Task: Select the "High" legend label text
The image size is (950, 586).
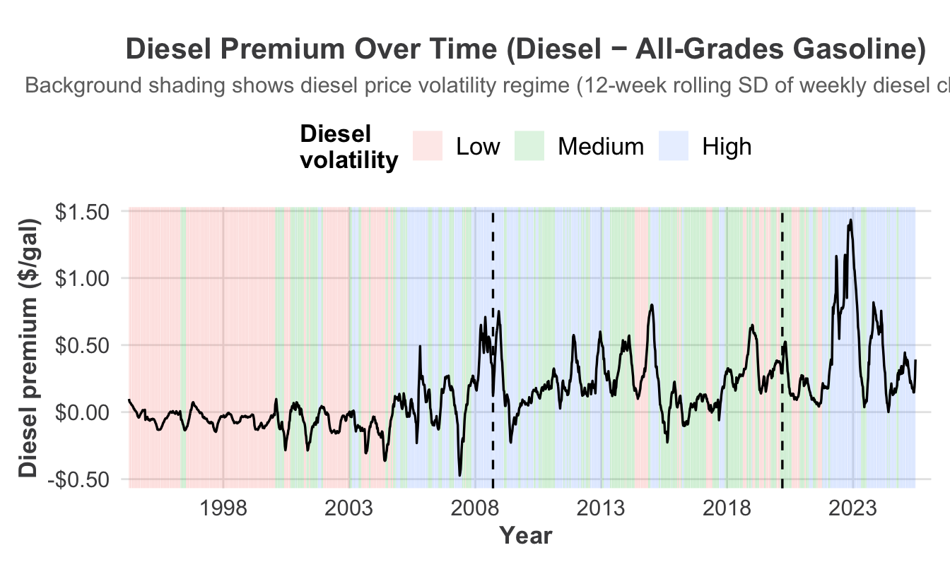Action: pos(727,147)
